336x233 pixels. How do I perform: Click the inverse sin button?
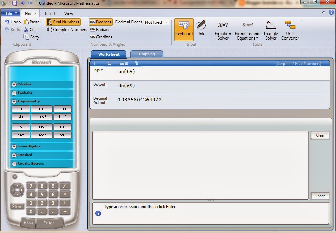coord(21,117)
